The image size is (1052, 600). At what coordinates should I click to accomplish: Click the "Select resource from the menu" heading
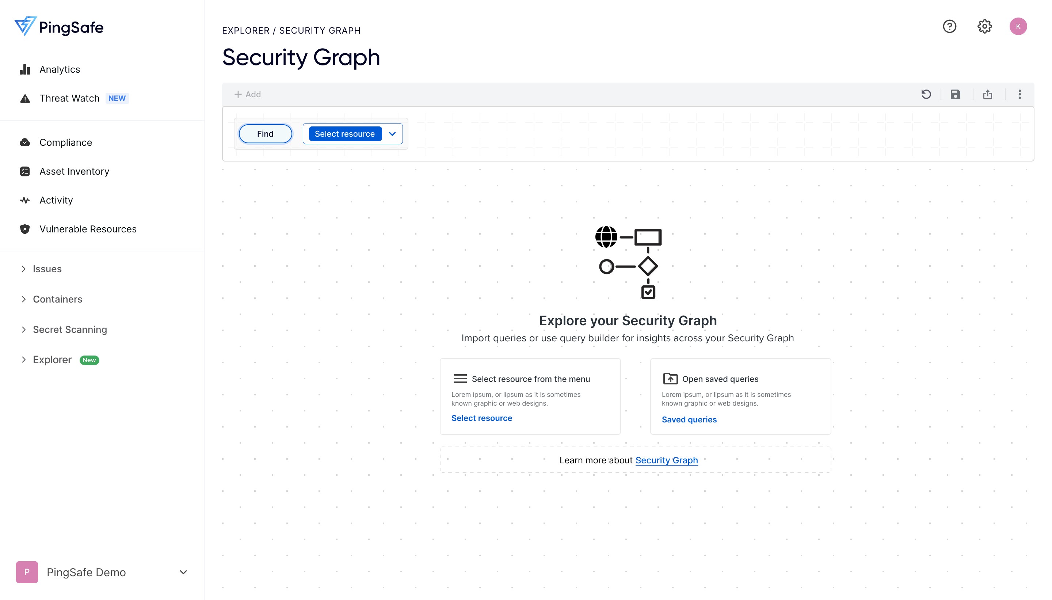tap(530, 379)
